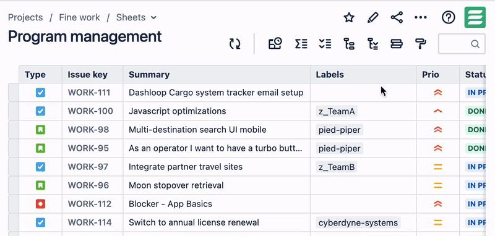
Task: Click the Program management title
Action: click(x=85, y=36)
